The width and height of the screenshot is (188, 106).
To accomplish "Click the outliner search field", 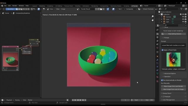I will [172, 9].
